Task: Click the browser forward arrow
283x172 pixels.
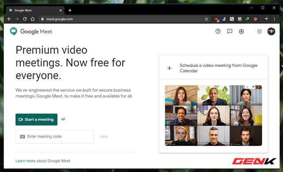Action: 17,19
